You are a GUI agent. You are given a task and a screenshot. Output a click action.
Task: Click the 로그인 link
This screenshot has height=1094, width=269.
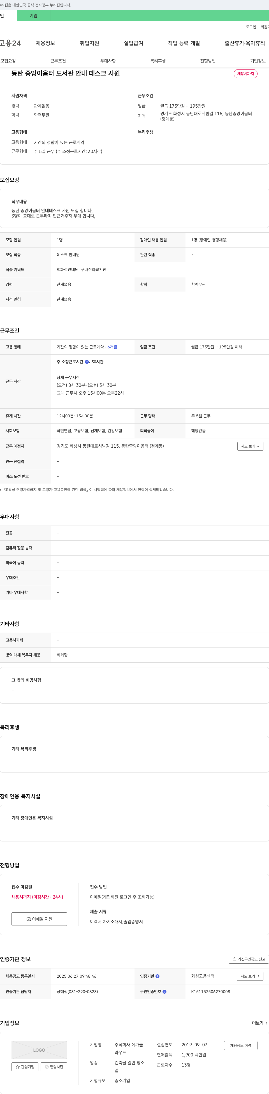click(251, 27)
